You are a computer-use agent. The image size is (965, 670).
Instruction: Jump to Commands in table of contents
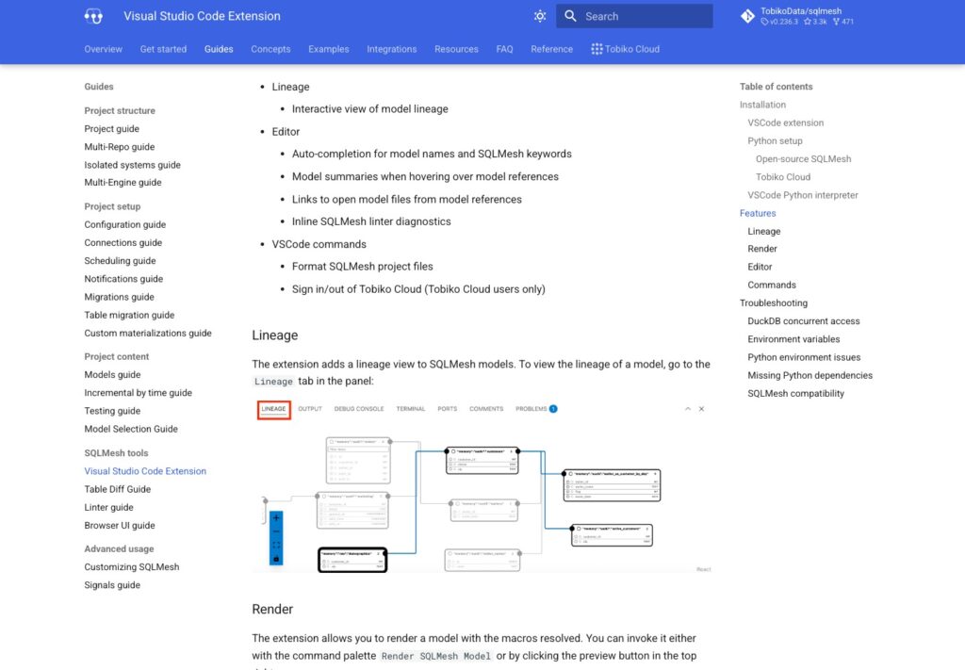click(x=772, y=285)
